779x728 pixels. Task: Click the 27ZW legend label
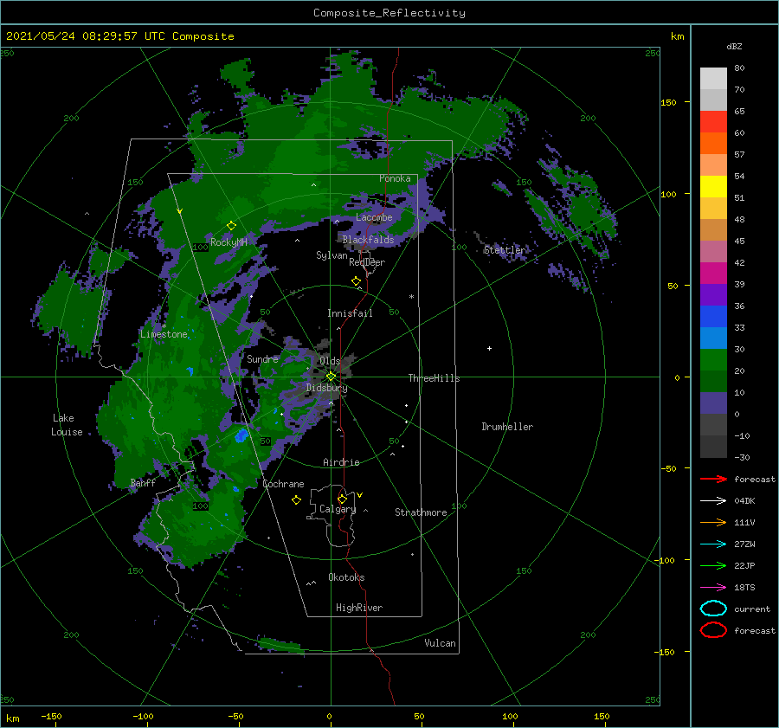click(x=744, y=544)
